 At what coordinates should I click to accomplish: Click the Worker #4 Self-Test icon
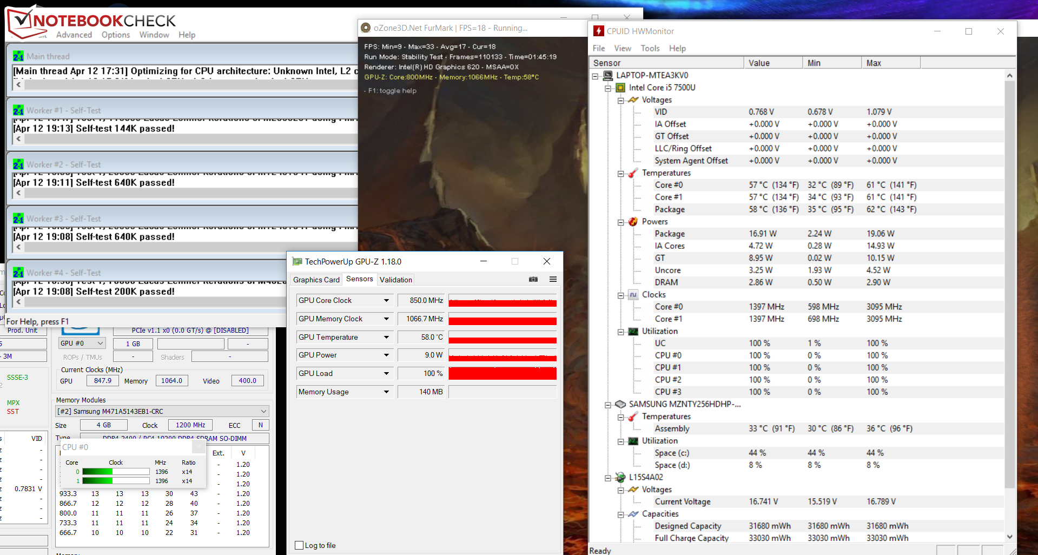pyautogui.click(x=18, y=273)
